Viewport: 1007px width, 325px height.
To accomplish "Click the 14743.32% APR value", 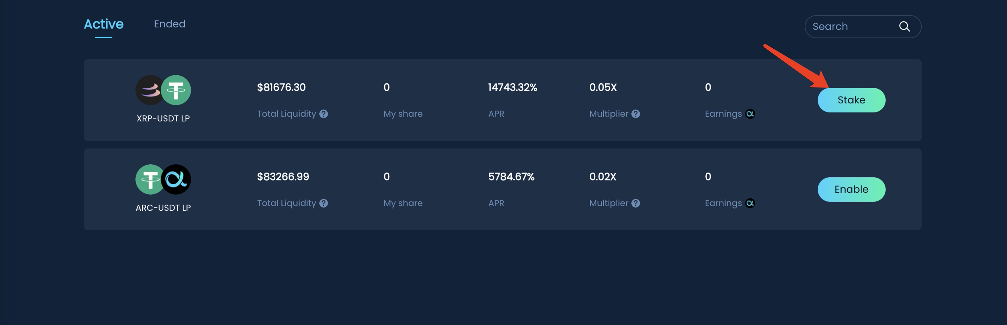I will click(513, 88).
